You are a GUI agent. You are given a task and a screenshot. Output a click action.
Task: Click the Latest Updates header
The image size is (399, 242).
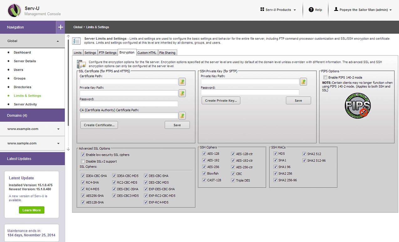[32, 159]
